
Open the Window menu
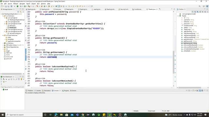pos(43,4)
